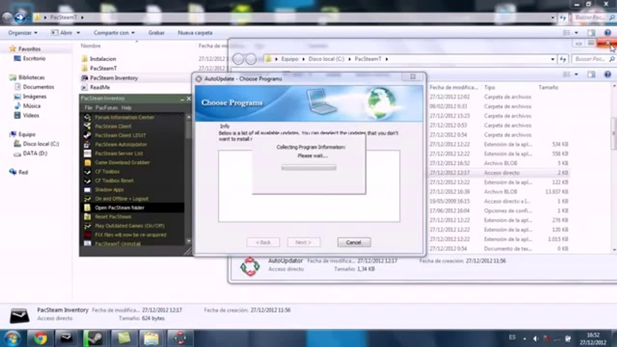Select Disco local (C:) in navigation pane
The image size is (617, 347).
pos(41,144)
